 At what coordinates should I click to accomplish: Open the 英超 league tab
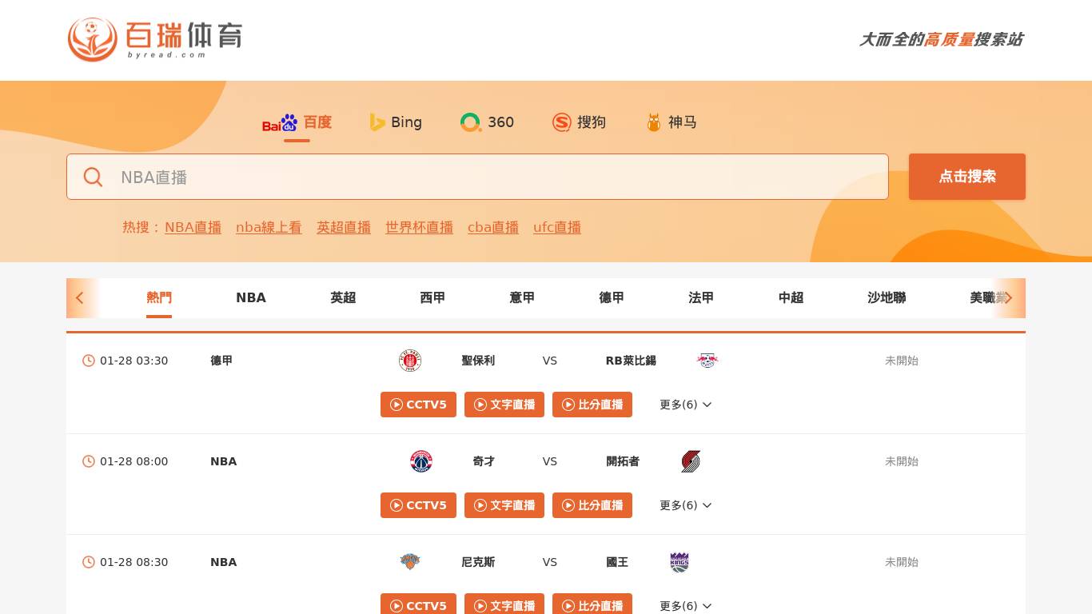tap(343, 297)
